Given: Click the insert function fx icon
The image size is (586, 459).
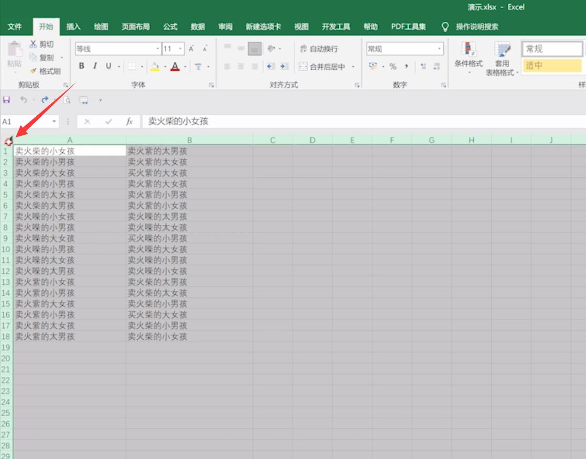Looking at the screenshot, I should (129, 121).
